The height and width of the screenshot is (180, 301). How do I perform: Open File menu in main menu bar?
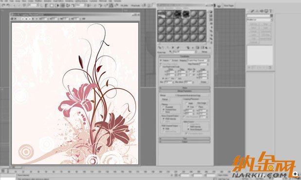[x=1, y=1]
